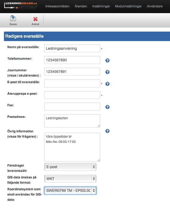Open help icon next to Journummer
Image resolution: width=170 pixels, height=215 pixels.
(x=107, y=72)
